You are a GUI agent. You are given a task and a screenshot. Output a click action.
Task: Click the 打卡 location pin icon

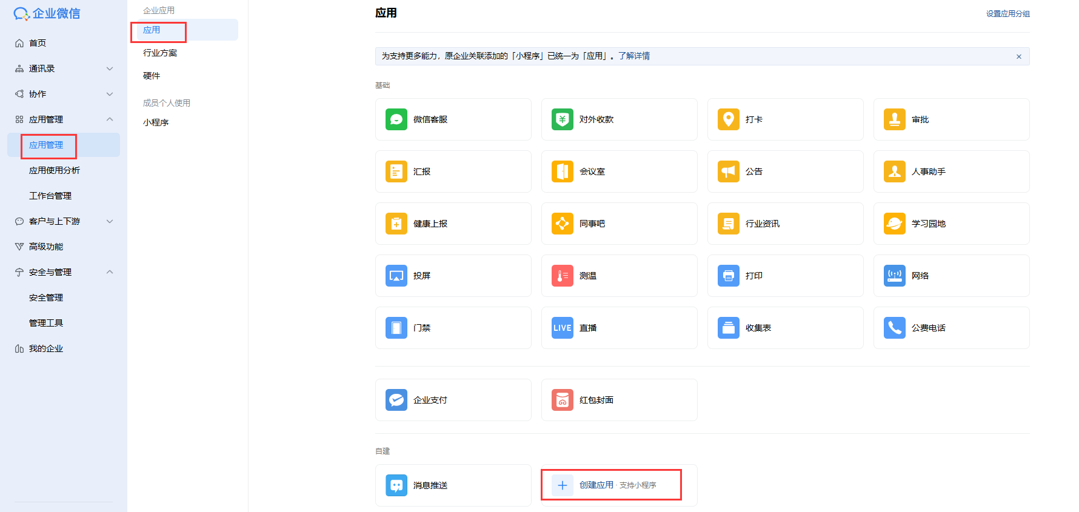point(729,119)
